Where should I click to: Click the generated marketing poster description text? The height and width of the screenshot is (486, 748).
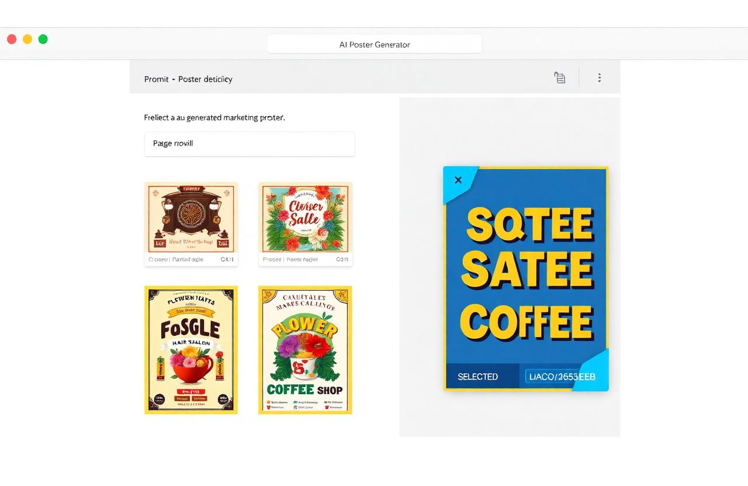(214, 117)
